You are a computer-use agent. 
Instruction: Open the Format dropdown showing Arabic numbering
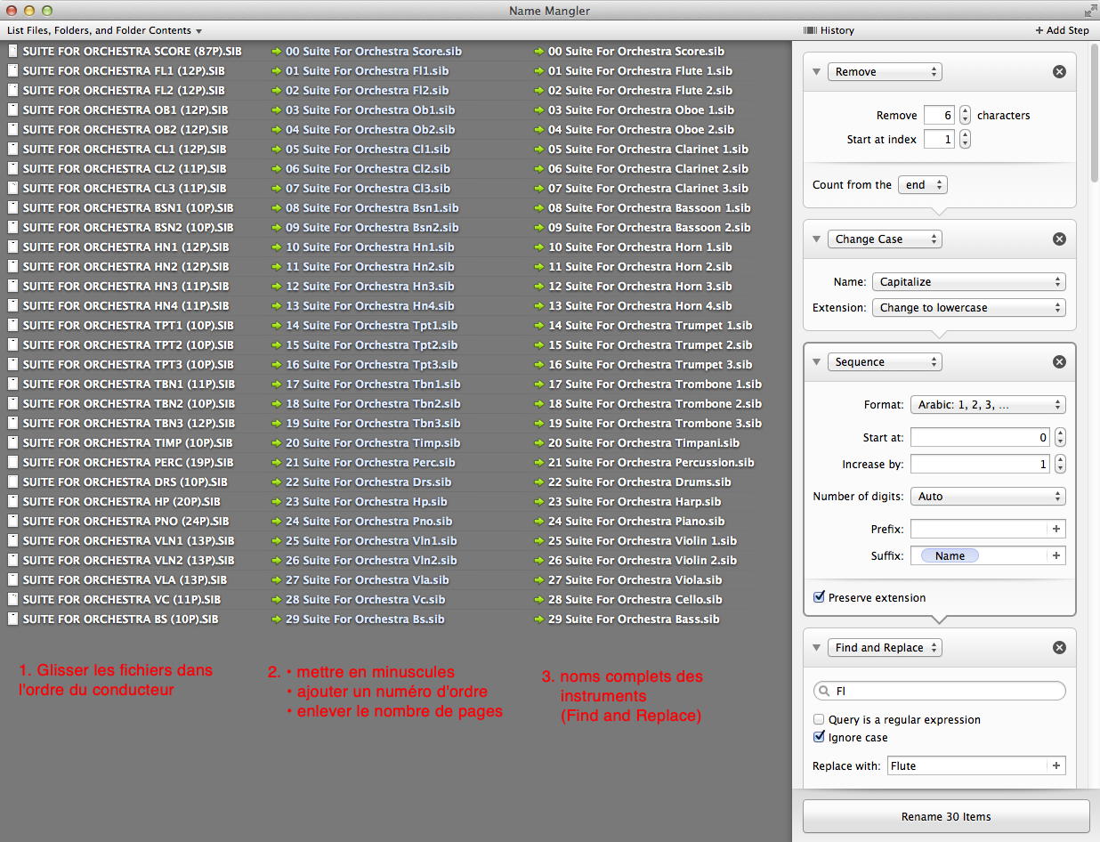pyautogui.click(x=987, y=405)
